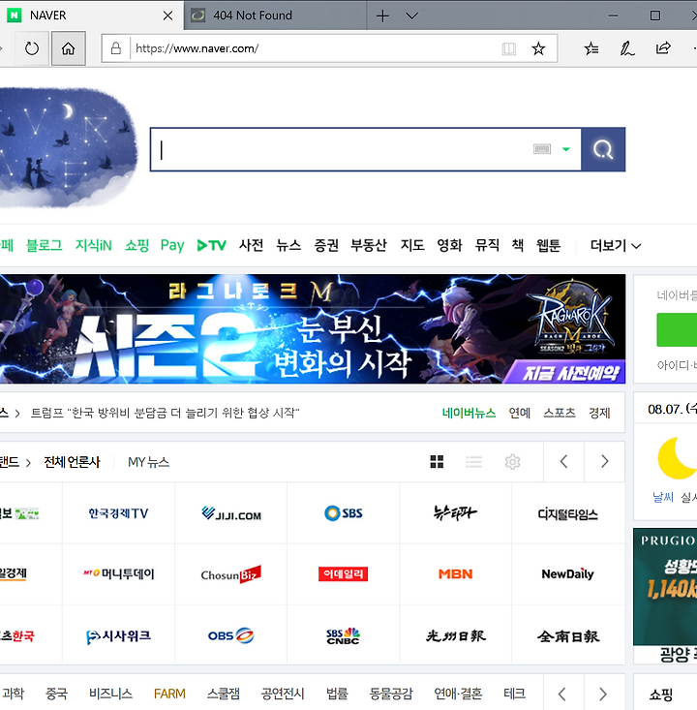Open the JIJI.COM press logo
697x710 pixels.
tap(230, 513)
